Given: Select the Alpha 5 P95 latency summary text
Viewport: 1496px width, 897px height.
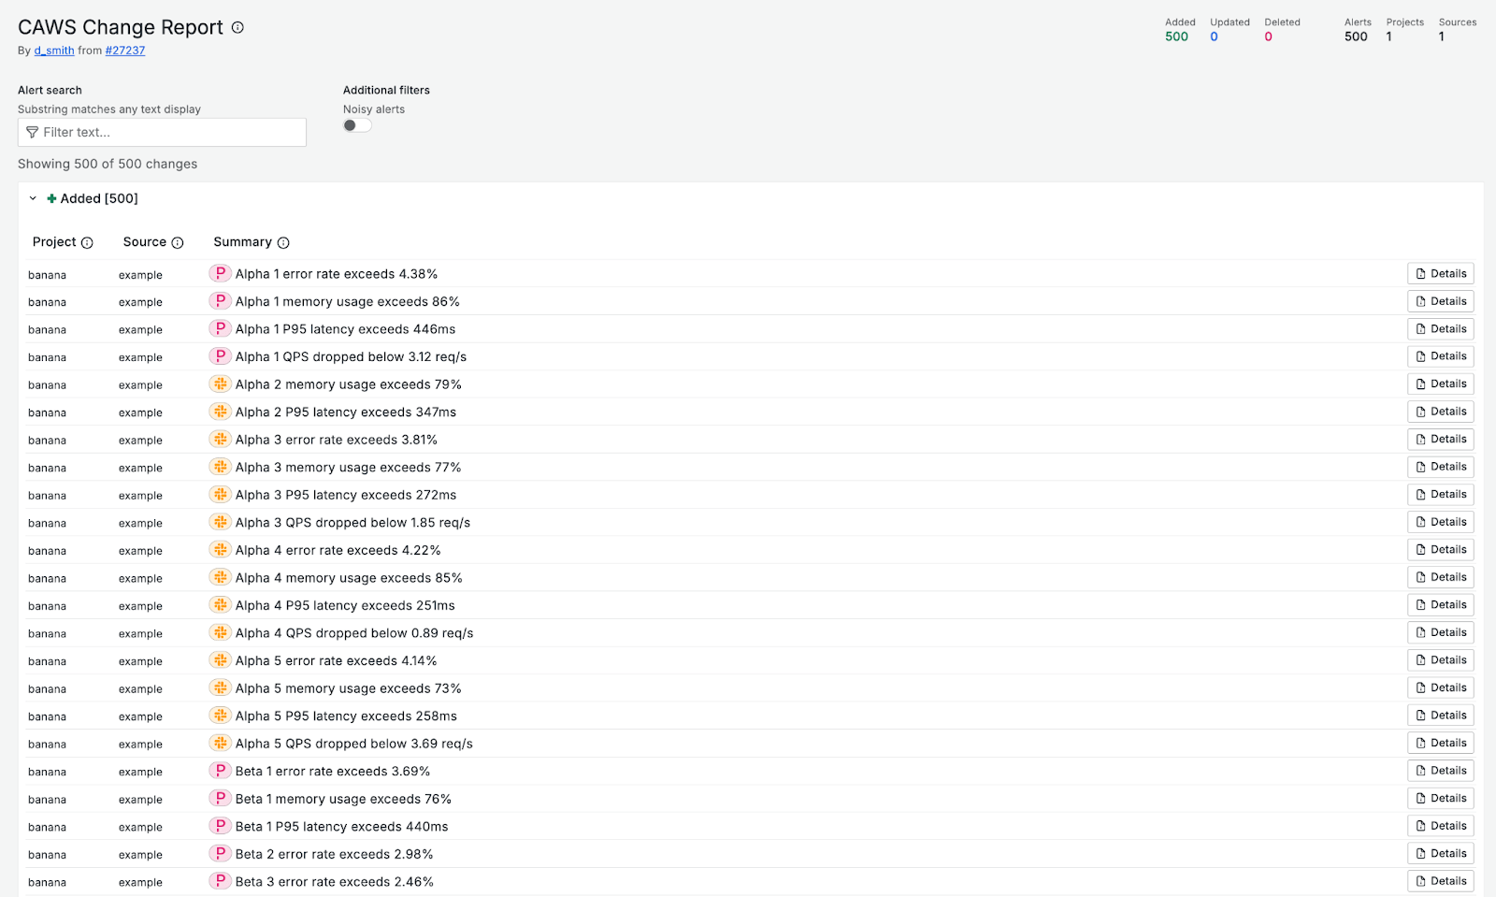Looking at the screenshot, I should (346, 716).
